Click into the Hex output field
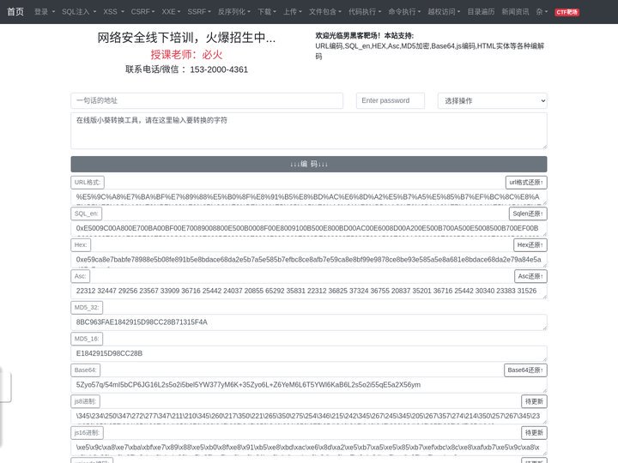 (309, 260)
